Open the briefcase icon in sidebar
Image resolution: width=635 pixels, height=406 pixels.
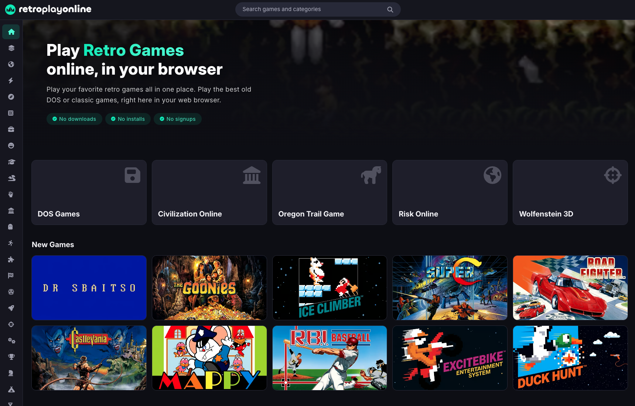[x=11, y=129]
